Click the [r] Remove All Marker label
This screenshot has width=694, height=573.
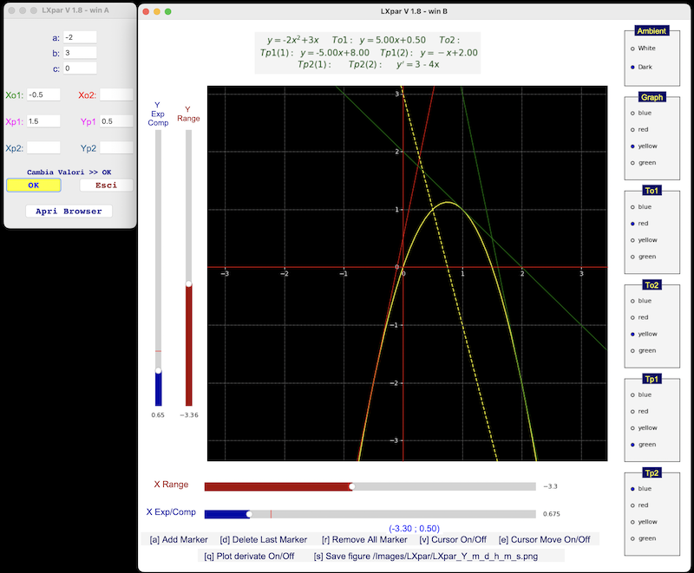click(364, 540)
